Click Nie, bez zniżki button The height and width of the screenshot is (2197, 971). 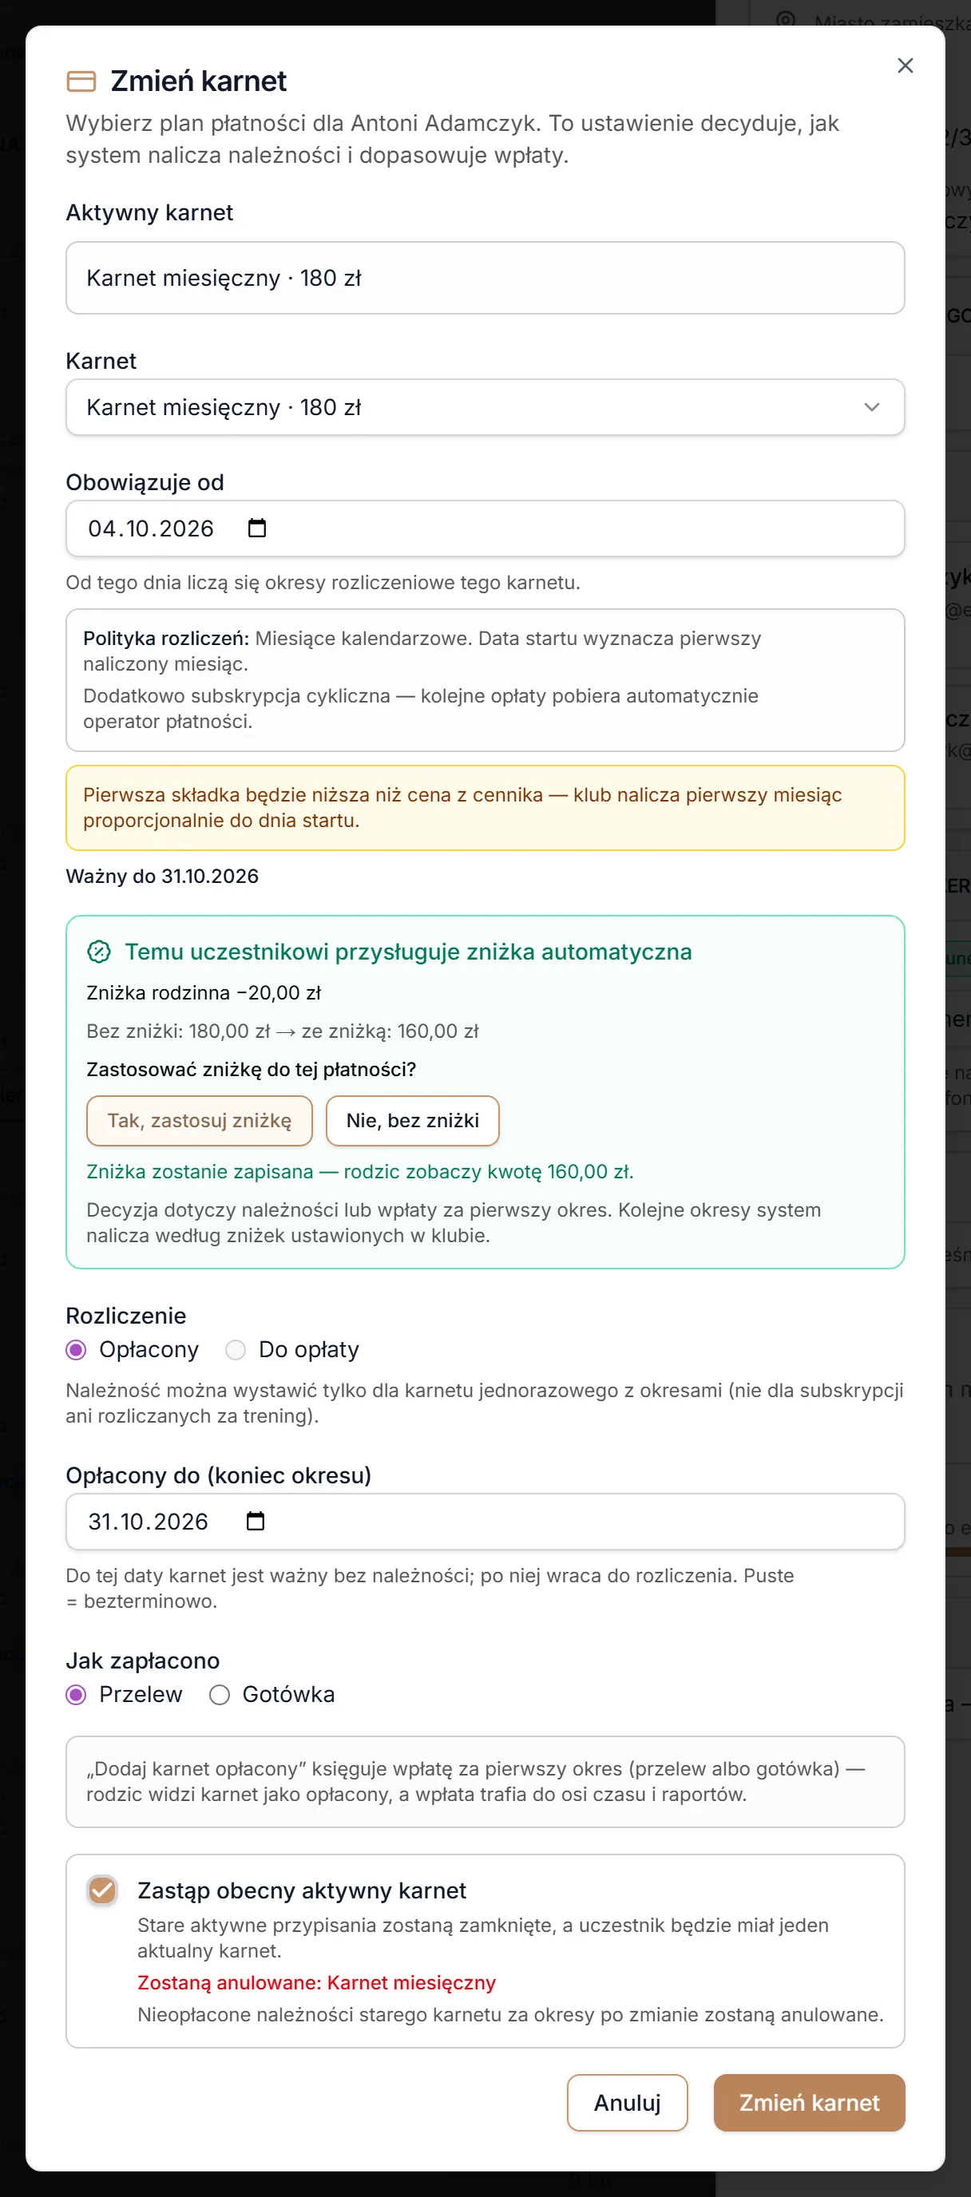(x=413, y=1121)
